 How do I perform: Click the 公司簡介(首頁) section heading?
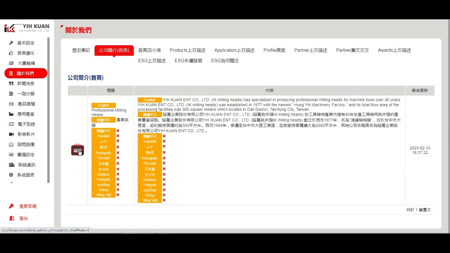85,78
